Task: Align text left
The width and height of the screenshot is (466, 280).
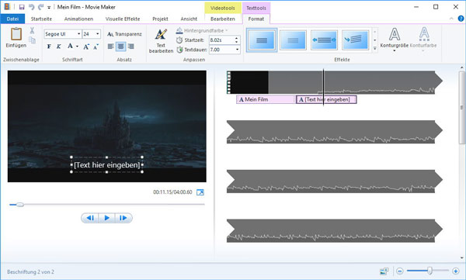Action: pyautogui.click(x=110, y=47)
